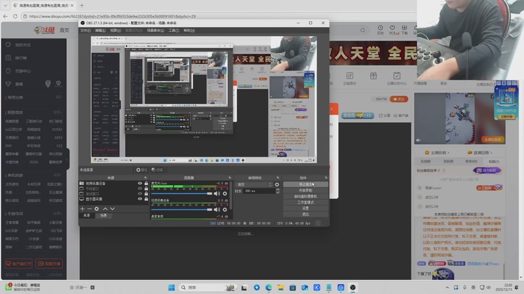Click 工作室模式 button
The image size is (524, 294).
305,203
